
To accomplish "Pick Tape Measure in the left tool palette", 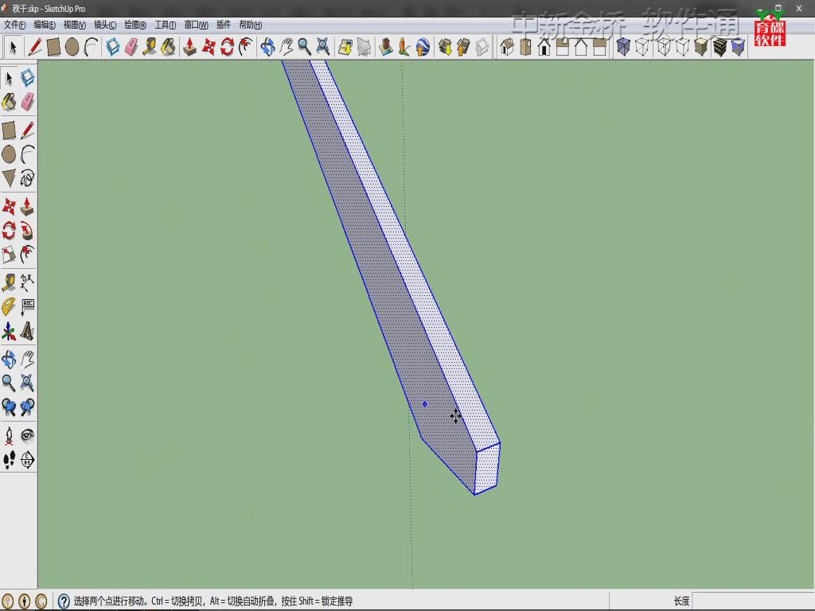I will tap(9, 282).
